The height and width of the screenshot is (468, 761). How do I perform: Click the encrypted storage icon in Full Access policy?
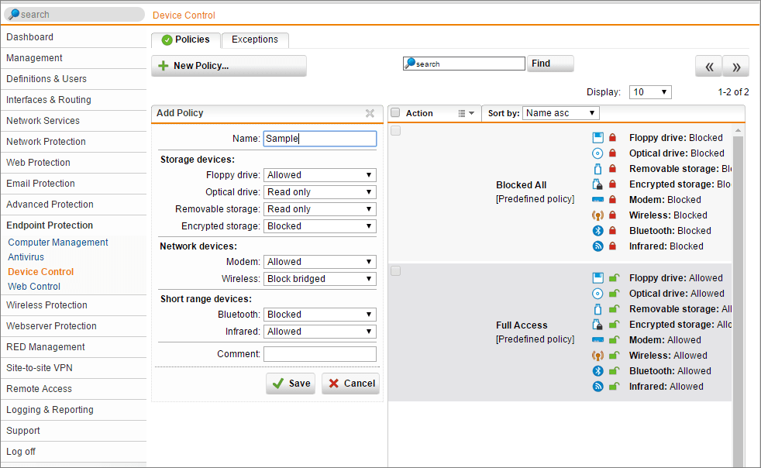(598, 325)
